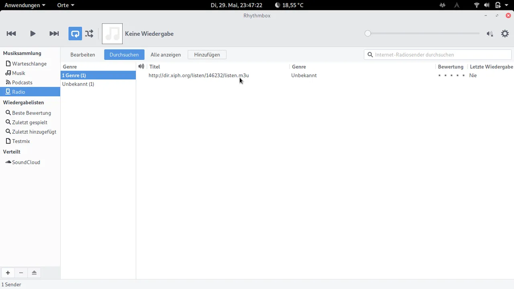Open the system menu arrow in top bar

pos(506,5)
